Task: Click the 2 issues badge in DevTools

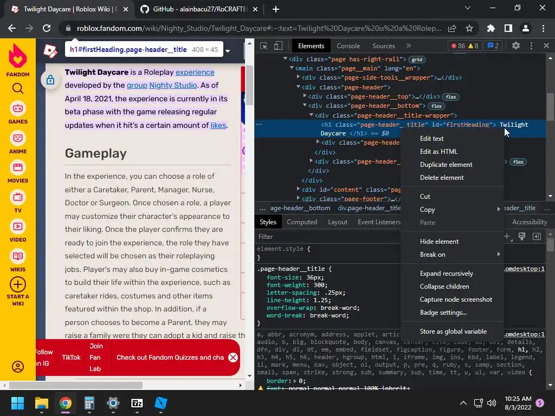Action: pyautogui.click(x=493, y=45)
